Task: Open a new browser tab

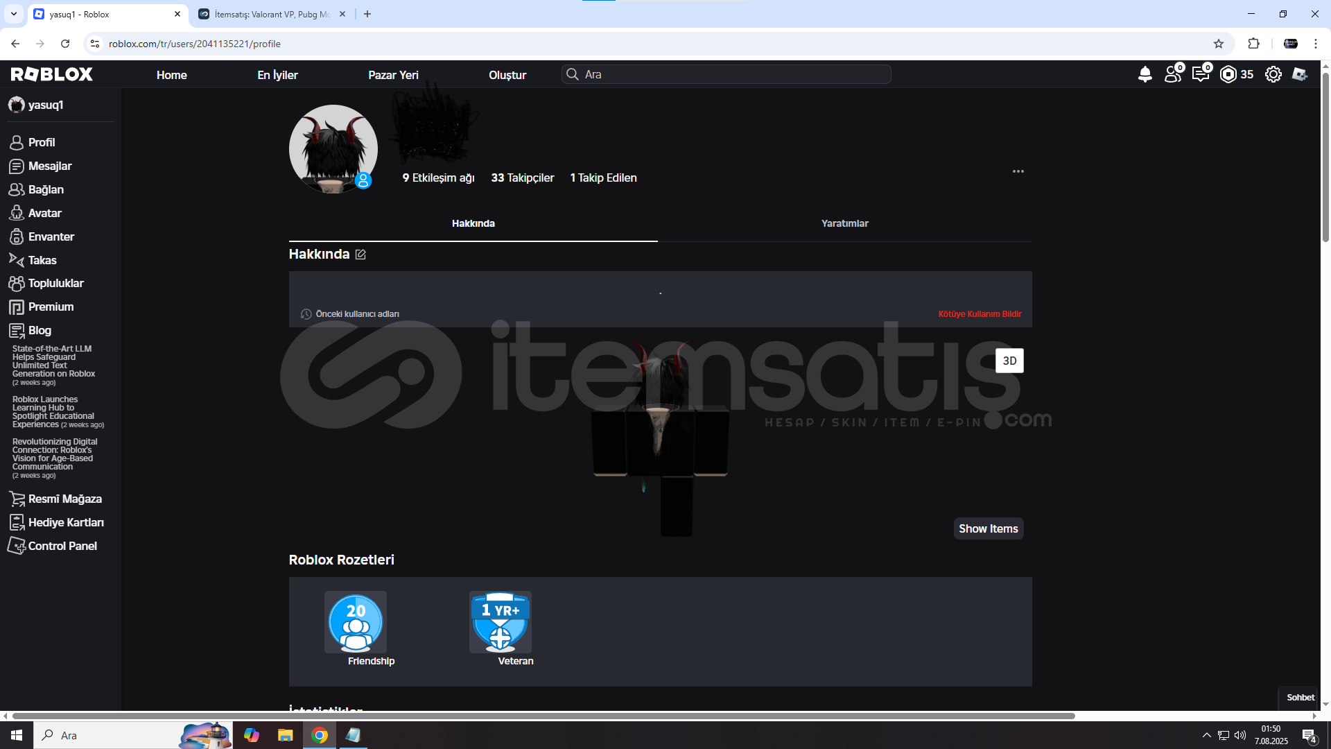Action: (367, 14)
